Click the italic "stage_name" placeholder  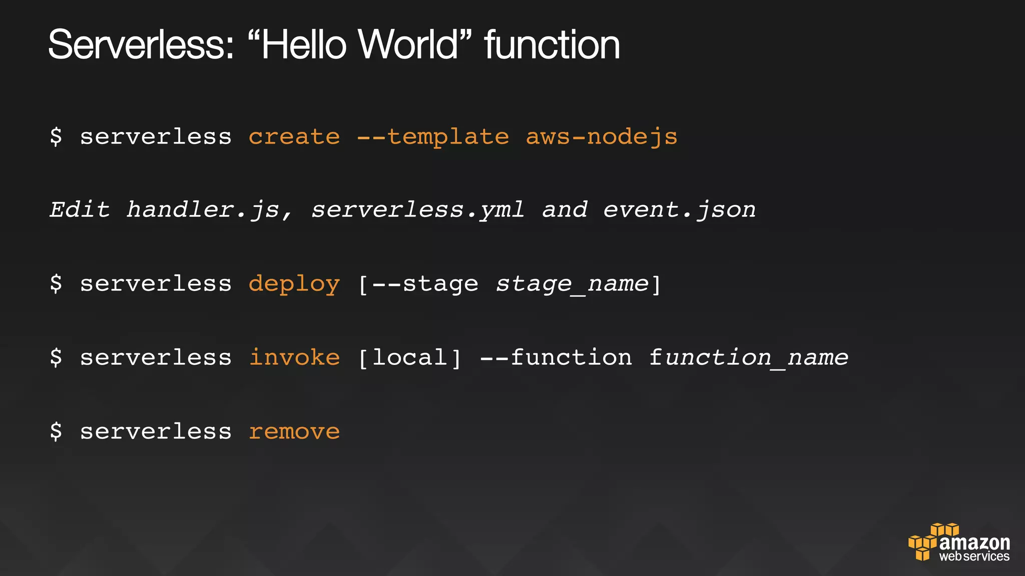572,284
